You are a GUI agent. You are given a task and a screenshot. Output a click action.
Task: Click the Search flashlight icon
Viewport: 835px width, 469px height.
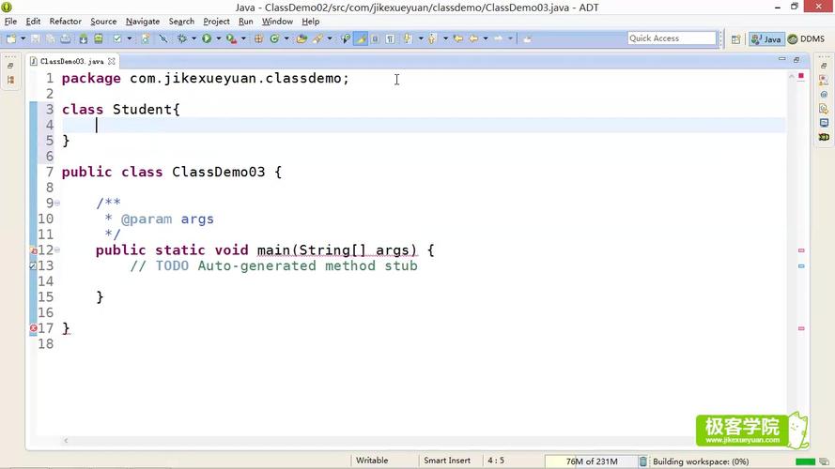tap(317, 38)
